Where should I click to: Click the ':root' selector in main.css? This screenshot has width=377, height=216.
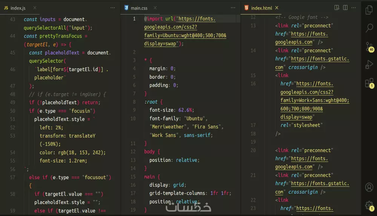pyautogui.click(x=151, y=102)
